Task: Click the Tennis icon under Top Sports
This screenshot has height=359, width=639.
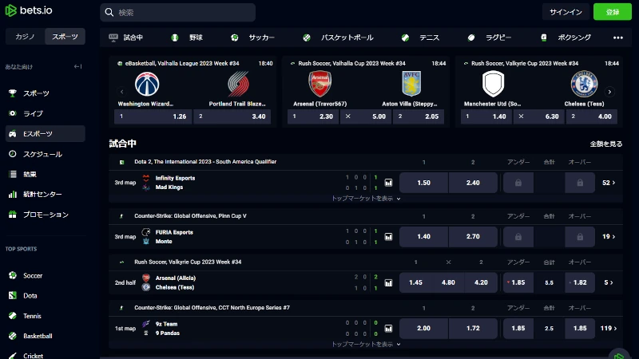Action: [x=13, y=316]
